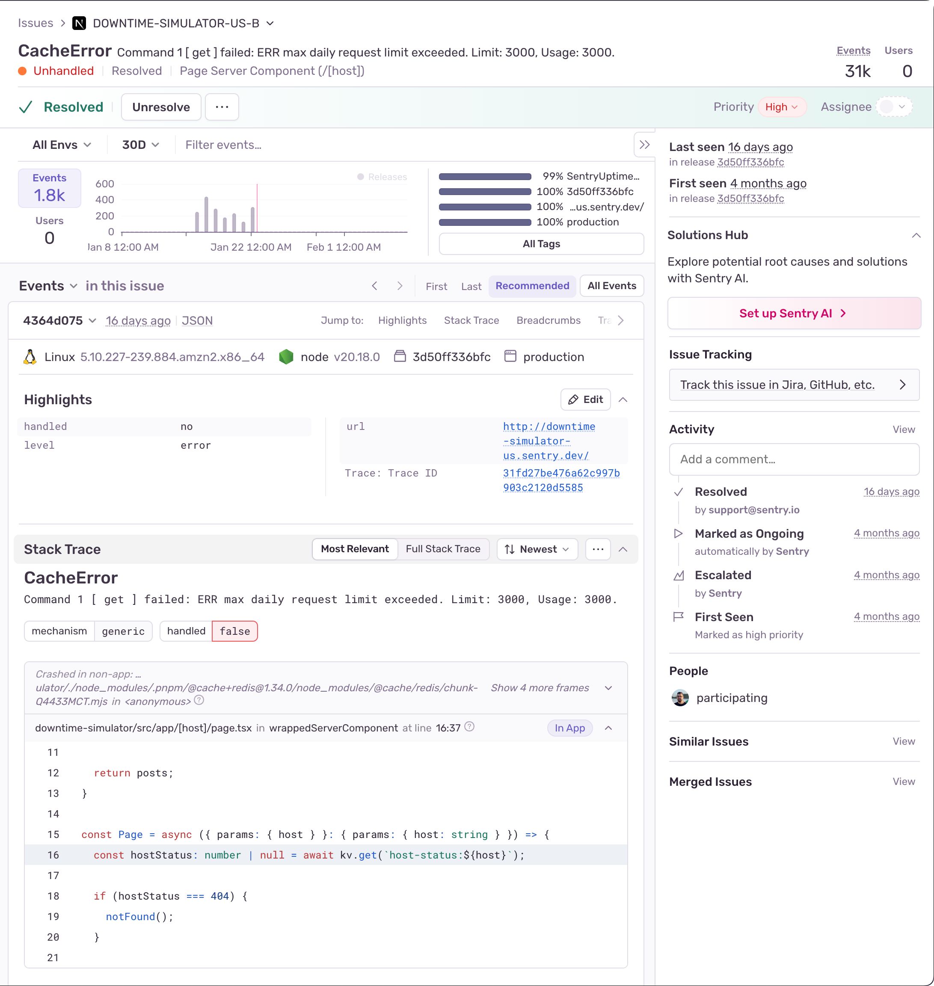Open stack trace ellipsis options menu
Image resolution: width=934 pixels, height=986 pixels.
click(x=597, y=549)
